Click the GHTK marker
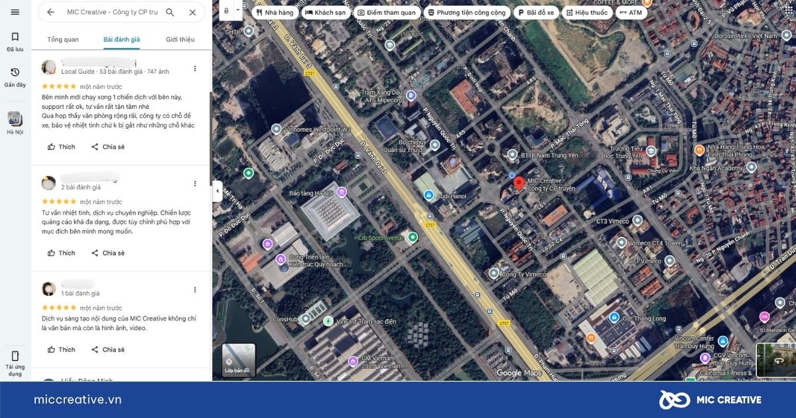This screenshot has width=796, height=418. (249, 31)
